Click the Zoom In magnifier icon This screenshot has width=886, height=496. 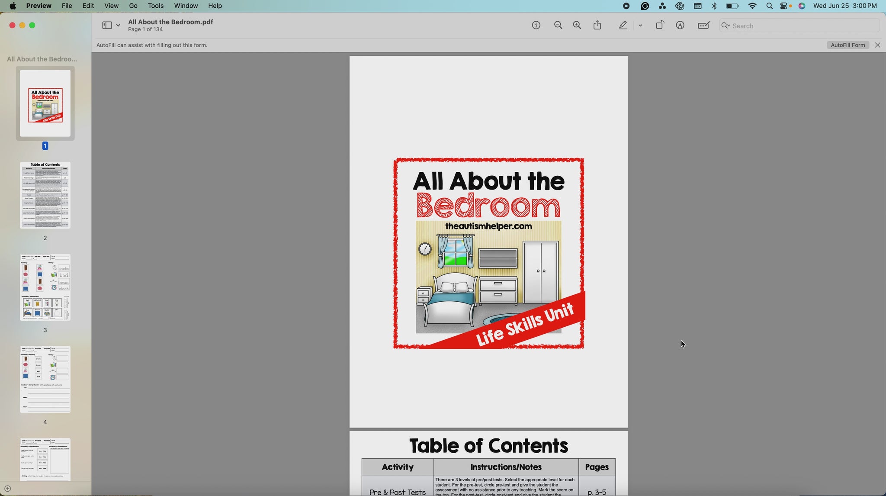pyautogui.click(x=577, y=26)
